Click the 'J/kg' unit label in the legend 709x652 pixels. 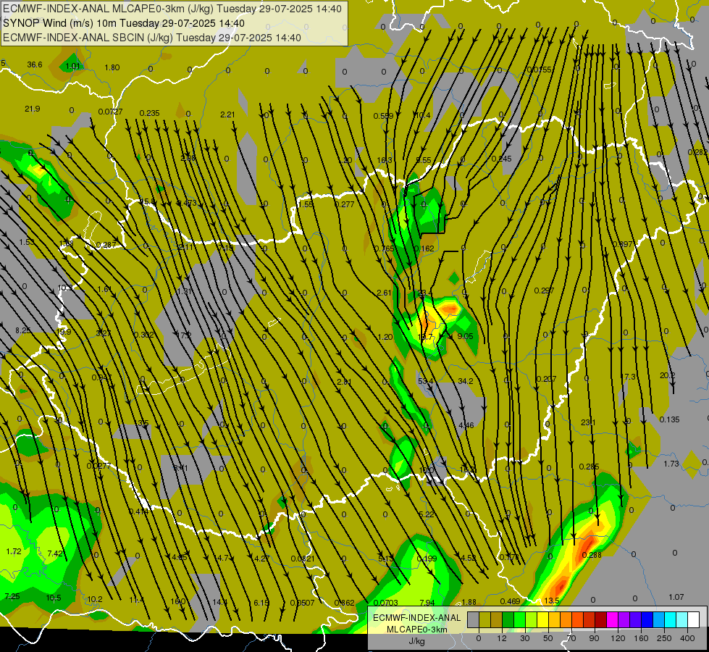(417, 641)
